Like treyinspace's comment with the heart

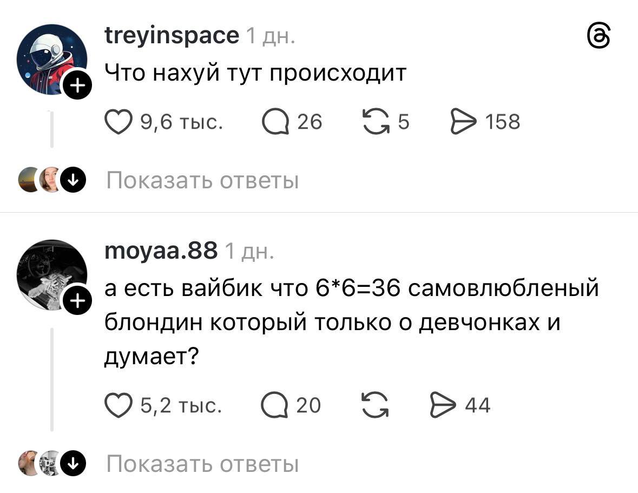point(118,122)
